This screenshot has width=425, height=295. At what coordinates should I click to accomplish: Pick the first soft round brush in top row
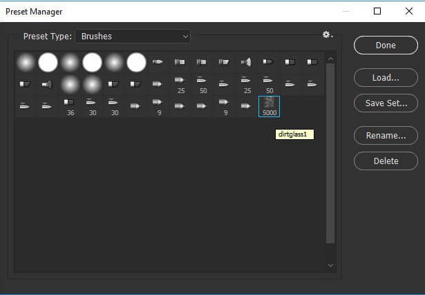[x=26, y=63]
